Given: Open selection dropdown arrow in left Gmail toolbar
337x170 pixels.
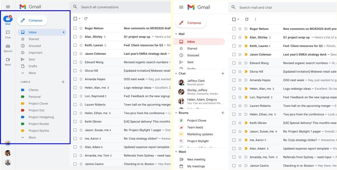Looking at the screenshot, I should click(80, 19).
